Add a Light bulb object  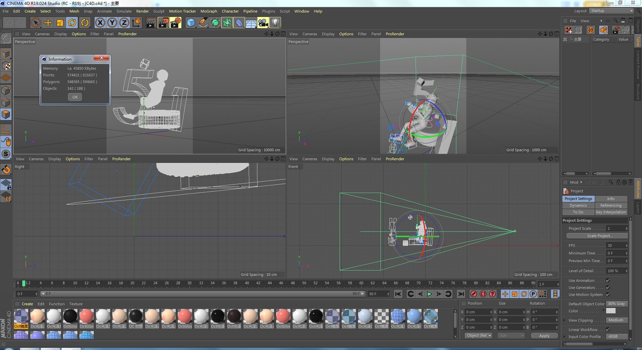point(275,23)
